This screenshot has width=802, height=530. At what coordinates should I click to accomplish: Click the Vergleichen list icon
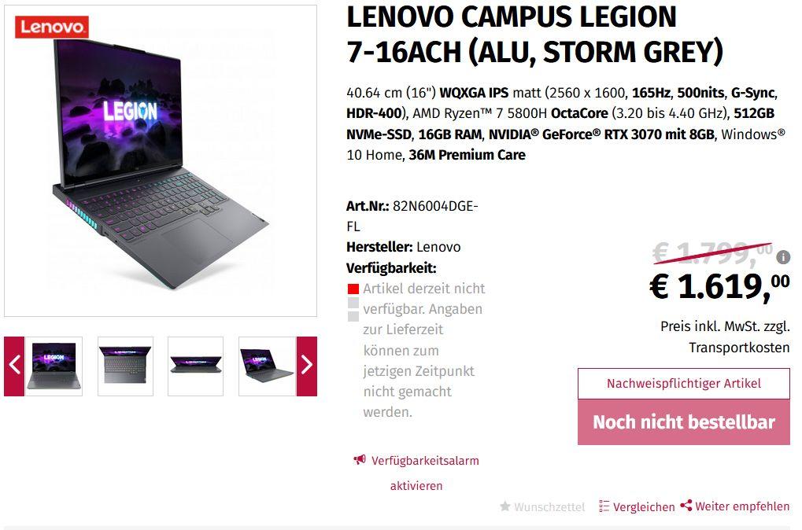tap(604, 506)
